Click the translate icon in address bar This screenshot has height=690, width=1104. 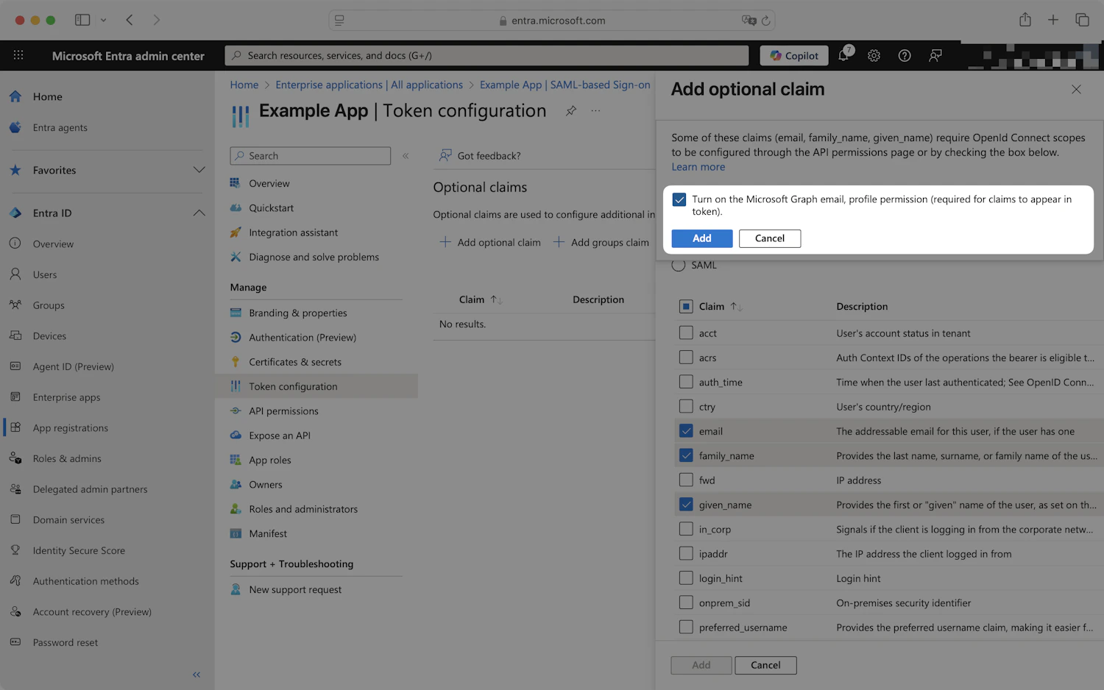pyautogui.click(x=749, y=21)
